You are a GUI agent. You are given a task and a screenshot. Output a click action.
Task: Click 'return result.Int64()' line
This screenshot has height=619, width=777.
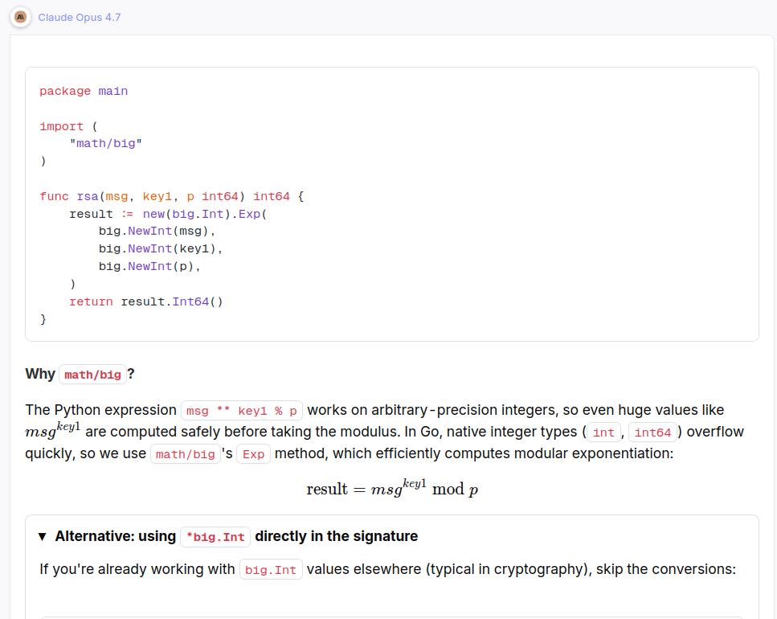pyautogui.click(x=146, y=301)
